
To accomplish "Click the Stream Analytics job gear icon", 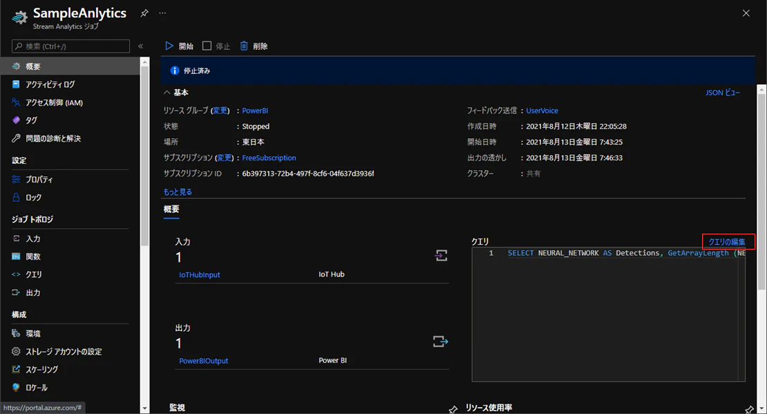I will 20,17.
